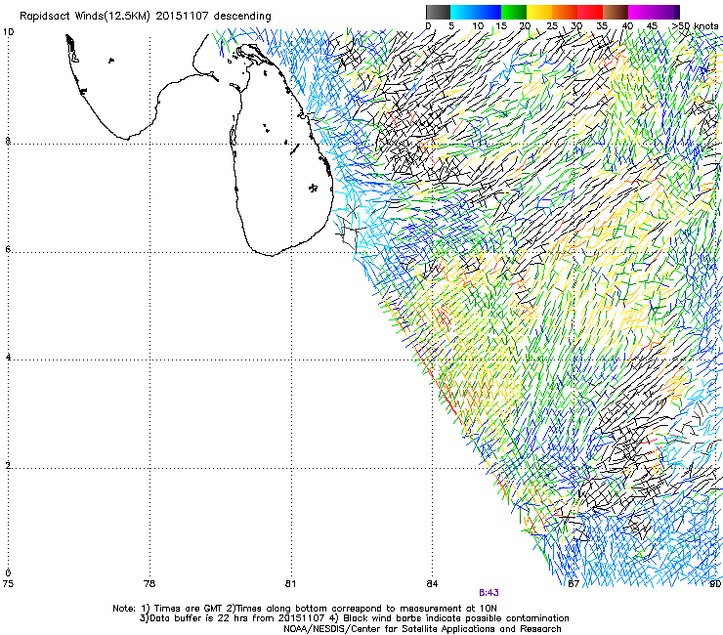The height and width of the screenshot is (635, 723).
Task: Click the '>50 knots' legend label
Action: 695,26
